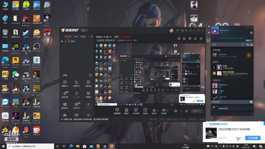This screenshot has width=265, height=149.
Task: Open 全民乐PK tool
Action: pyautogui.click(x=77, y=106)
